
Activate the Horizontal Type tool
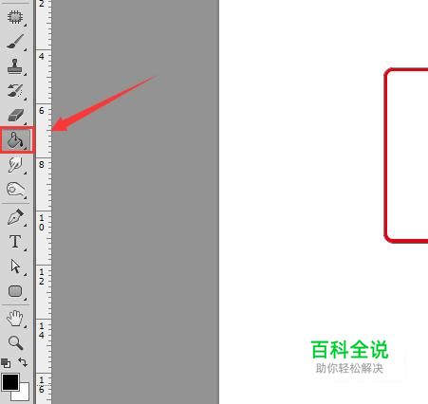[x=15, y=242]
